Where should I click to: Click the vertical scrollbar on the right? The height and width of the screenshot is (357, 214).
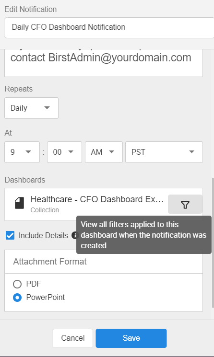(213, 242)
